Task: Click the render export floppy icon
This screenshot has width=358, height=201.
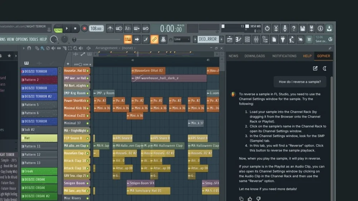Action: [x=311, y=29]
